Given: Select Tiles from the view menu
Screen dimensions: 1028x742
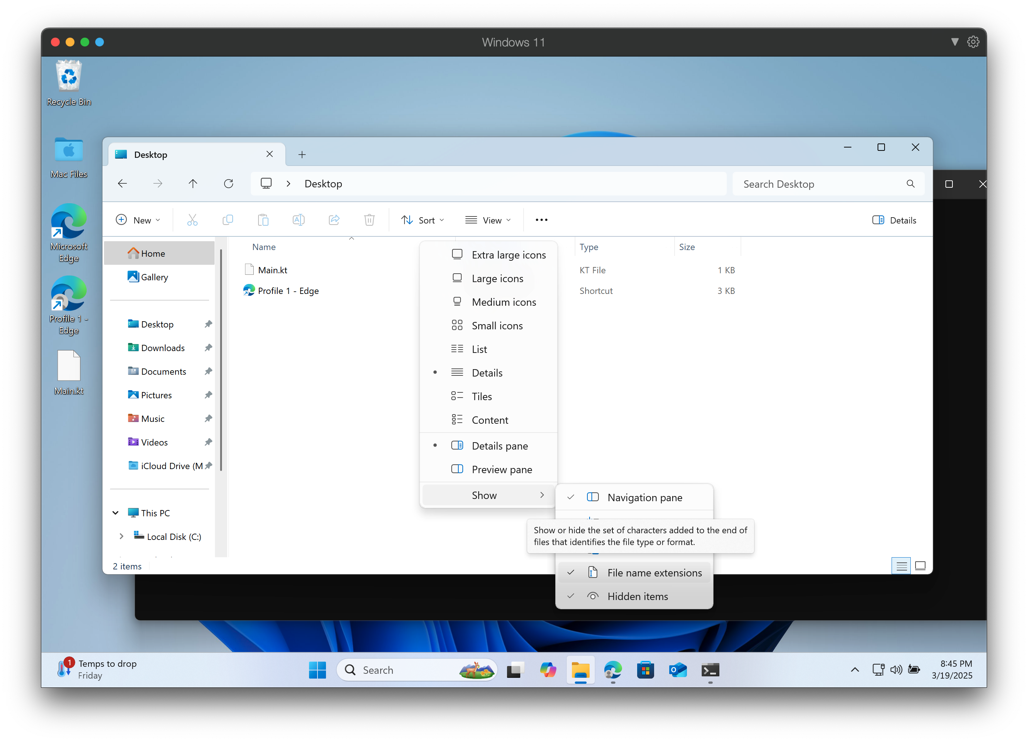Looking at the screenshot, I should point(481,396).
